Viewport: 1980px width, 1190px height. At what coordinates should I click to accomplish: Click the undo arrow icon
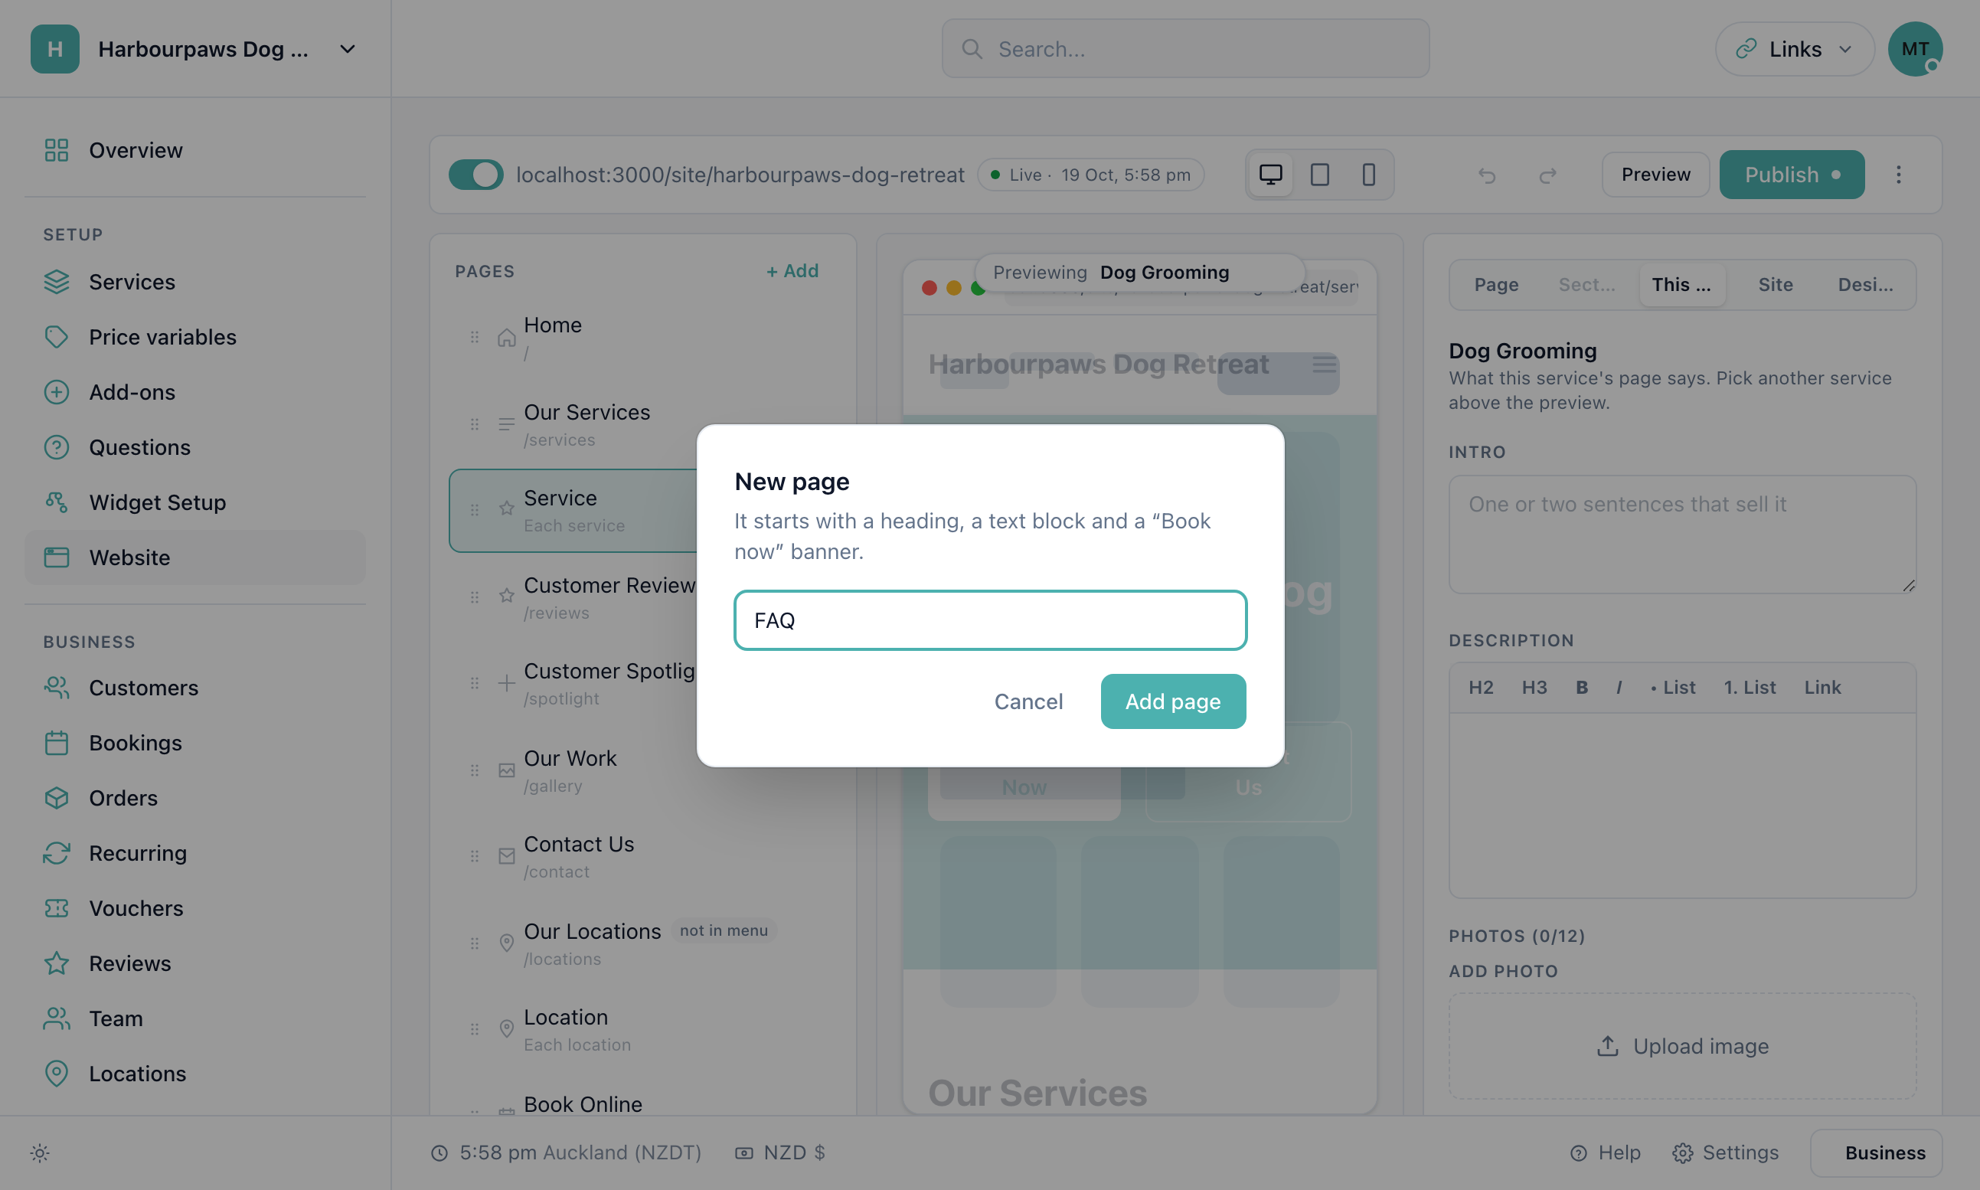tap(1487, 175)
